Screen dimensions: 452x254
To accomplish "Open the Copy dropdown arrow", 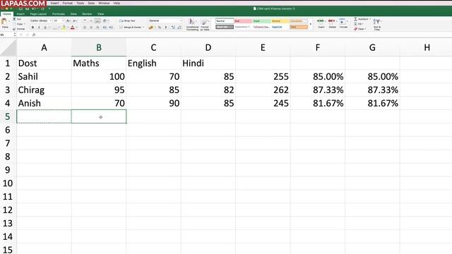I will pyautogui.click(x=25, y=24).
